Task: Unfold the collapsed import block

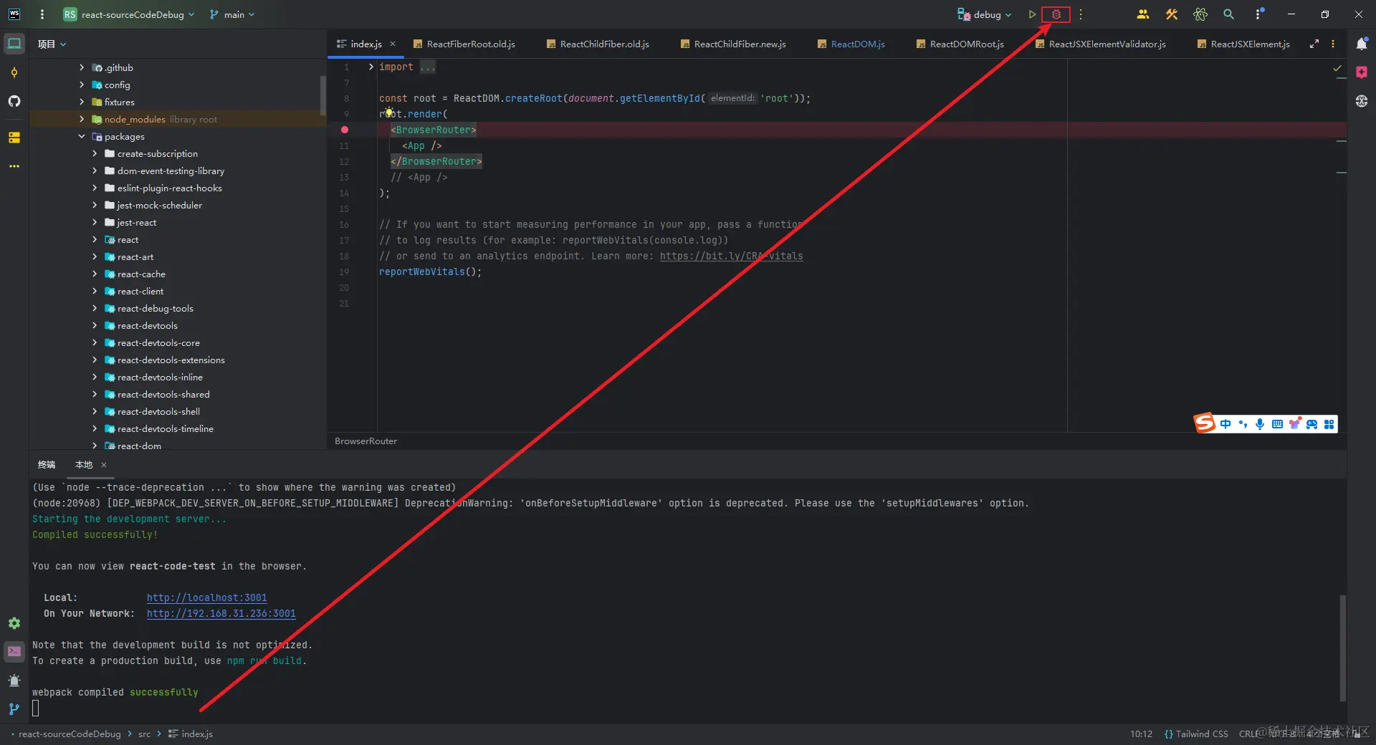Action: pyautogui.click(x=371, y=67)
